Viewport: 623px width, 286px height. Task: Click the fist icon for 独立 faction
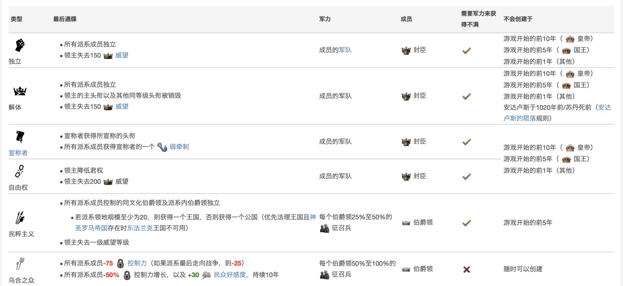[x=20, y=45]
